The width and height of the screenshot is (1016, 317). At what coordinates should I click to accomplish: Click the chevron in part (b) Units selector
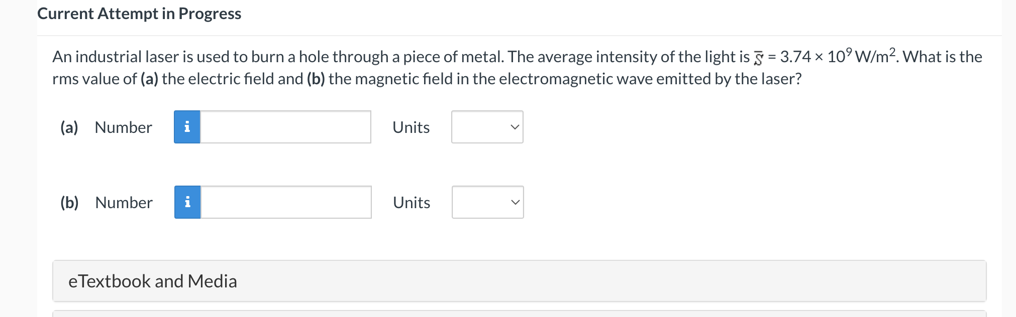point(514,203)
